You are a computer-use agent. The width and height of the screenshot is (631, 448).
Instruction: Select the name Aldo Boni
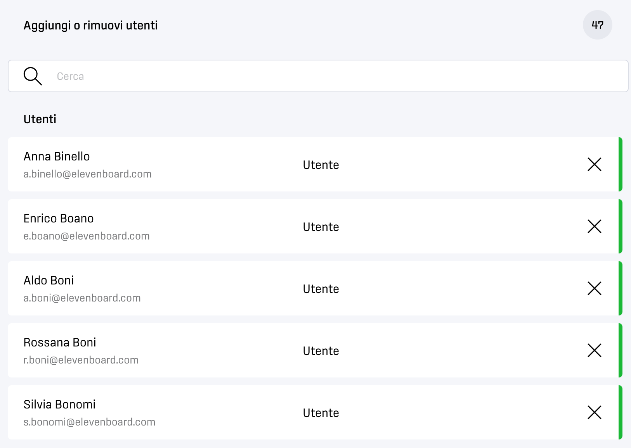pyautogui.click(x=49, y=280)
